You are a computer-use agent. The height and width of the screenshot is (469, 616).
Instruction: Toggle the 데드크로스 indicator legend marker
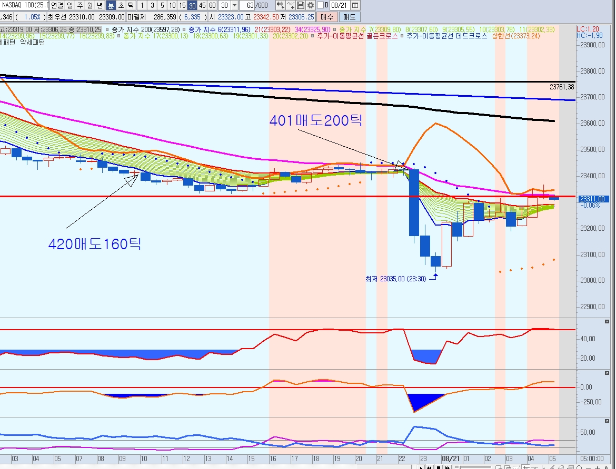pyautogui.click(x=403, y=36)
